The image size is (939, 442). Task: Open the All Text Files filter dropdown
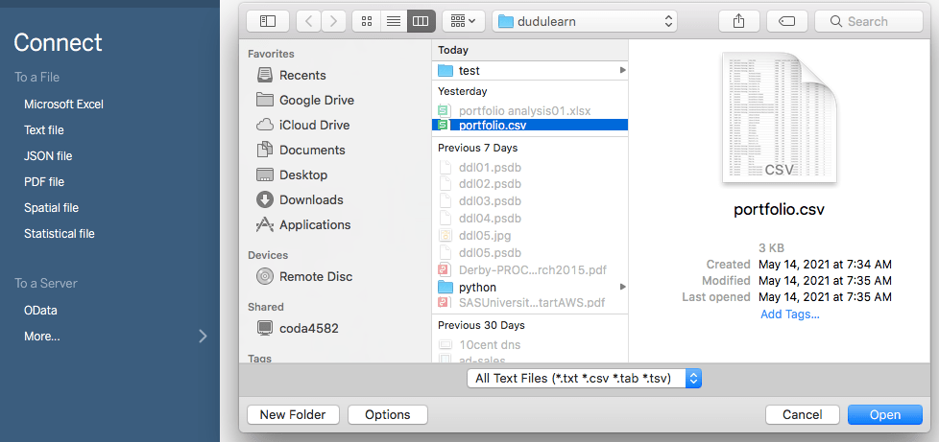coord(585,379)
